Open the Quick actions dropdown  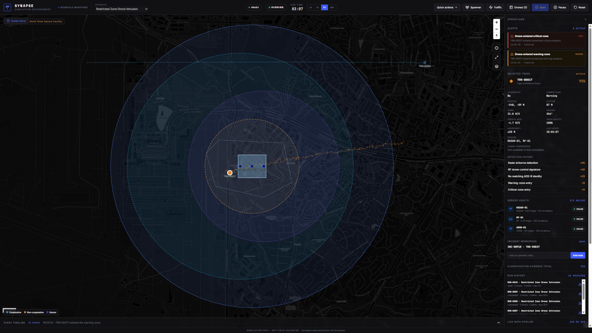(x=447, y=7)
